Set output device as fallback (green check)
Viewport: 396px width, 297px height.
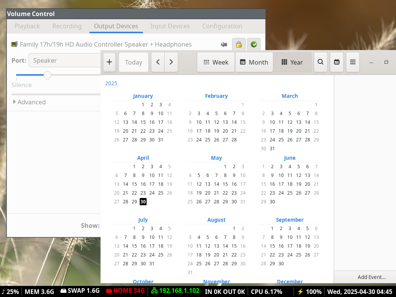pos(254,45)
